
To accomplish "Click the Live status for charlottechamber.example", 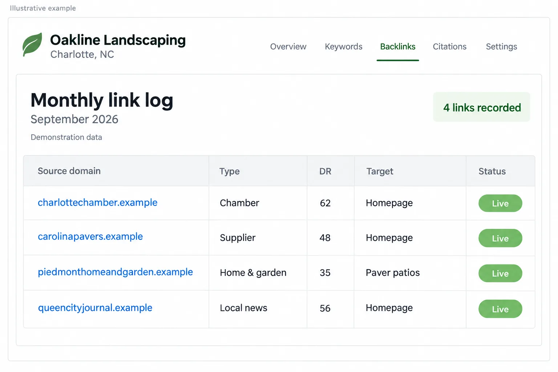I will click(500, 203).
